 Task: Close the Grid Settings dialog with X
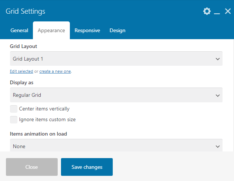(228, 11)
